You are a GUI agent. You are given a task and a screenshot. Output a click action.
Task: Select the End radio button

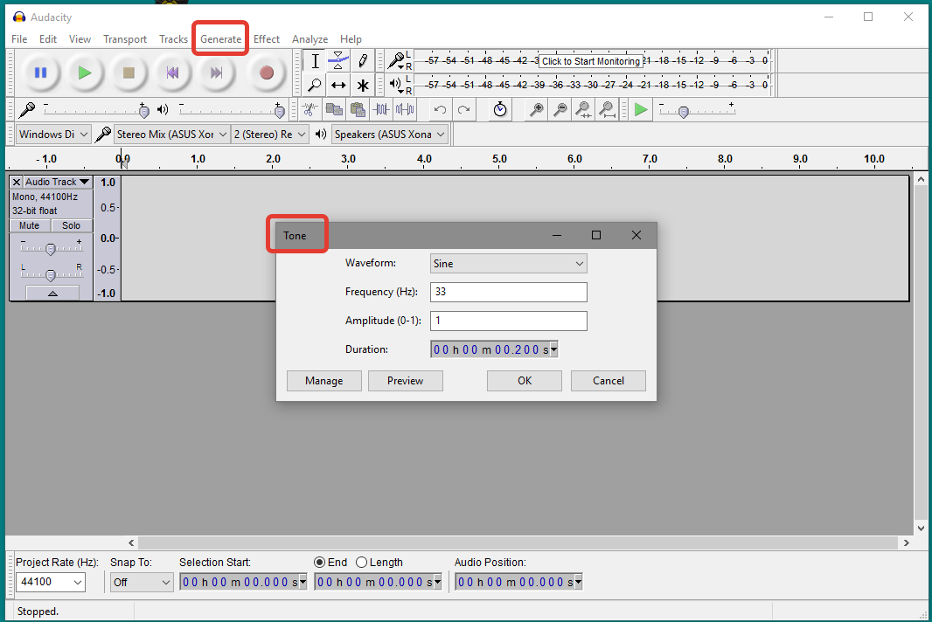tap(321, 562)
